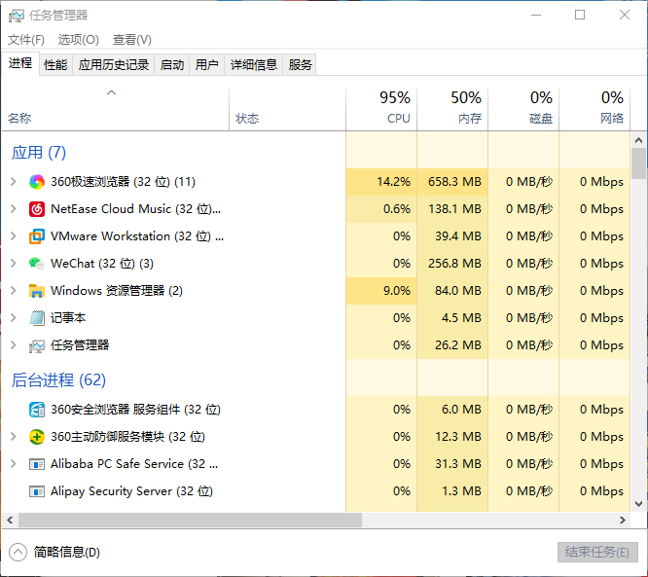Sort by the 名称 column header
Image resolution: width=648 pixels, height=577 pixels.
tap(116, 110)
